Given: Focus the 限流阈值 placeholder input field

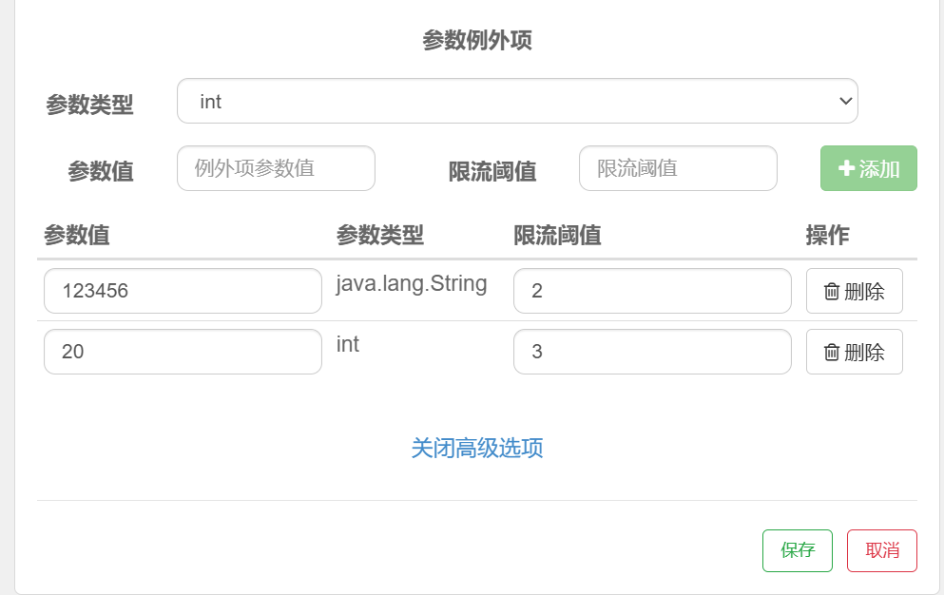Looking at the screenshot, I should [678, 168].
